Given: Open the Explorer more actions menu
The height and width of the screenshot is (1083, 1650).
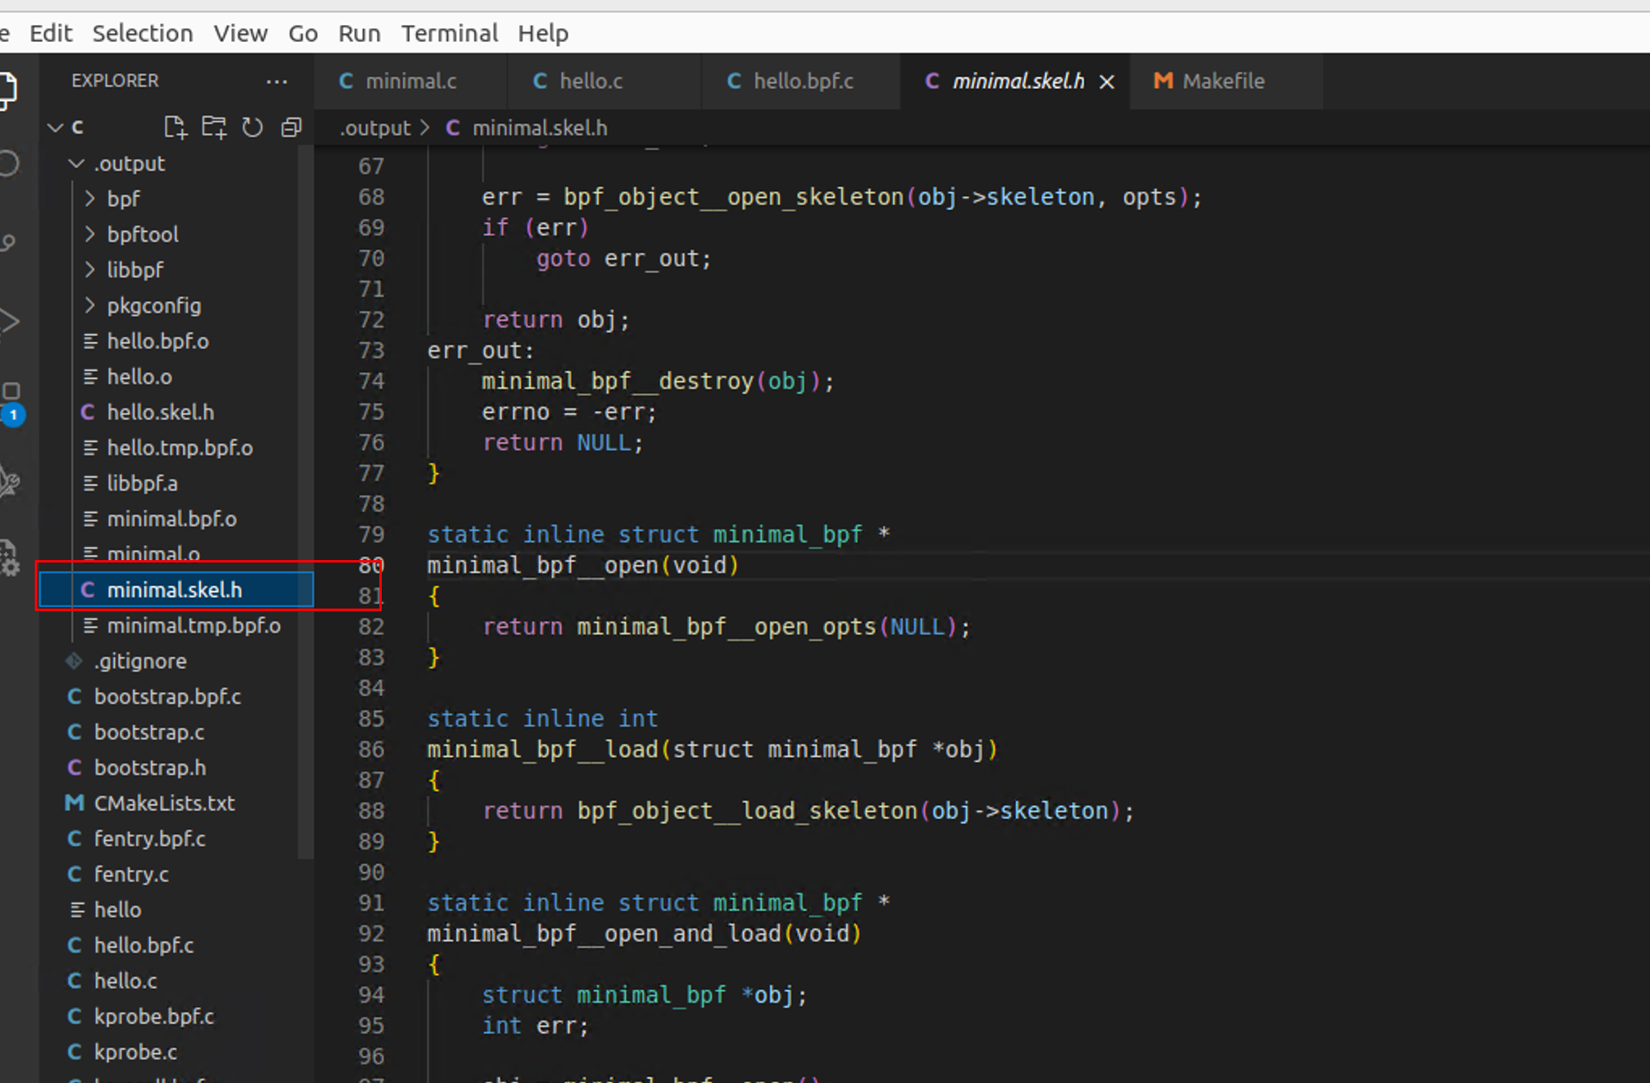Looking at the screenshot, I should coord(277,81).
